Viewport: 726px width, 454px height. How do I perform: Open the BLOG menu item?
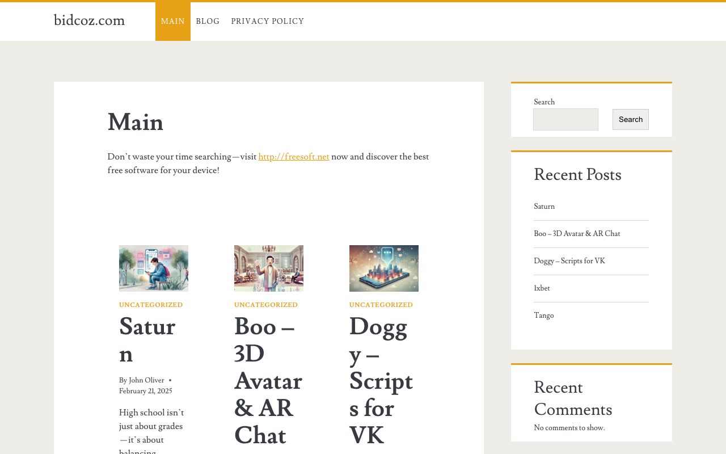tap(208, 22)
